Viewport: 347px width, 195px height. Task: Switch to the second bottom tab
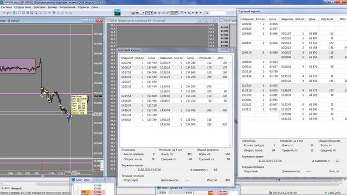(x=16, y=188)
